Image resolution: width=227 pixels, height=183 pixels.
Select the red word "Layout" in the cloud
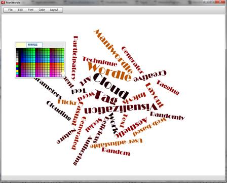pyautogui.click(x=155, y=95)
